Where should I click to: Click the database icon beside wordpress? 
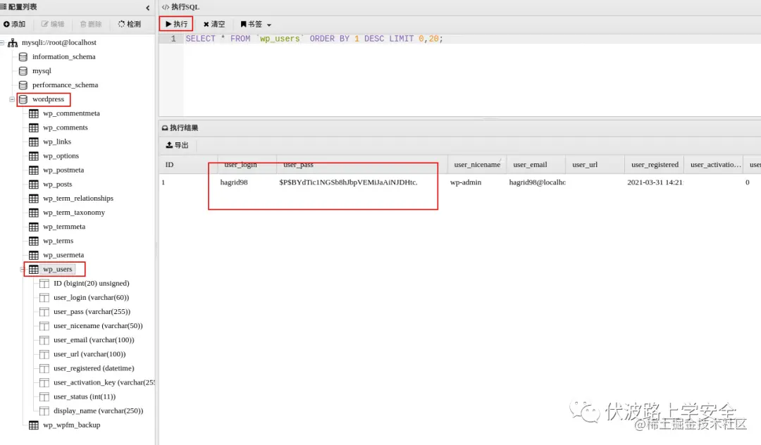coord(23,99)
